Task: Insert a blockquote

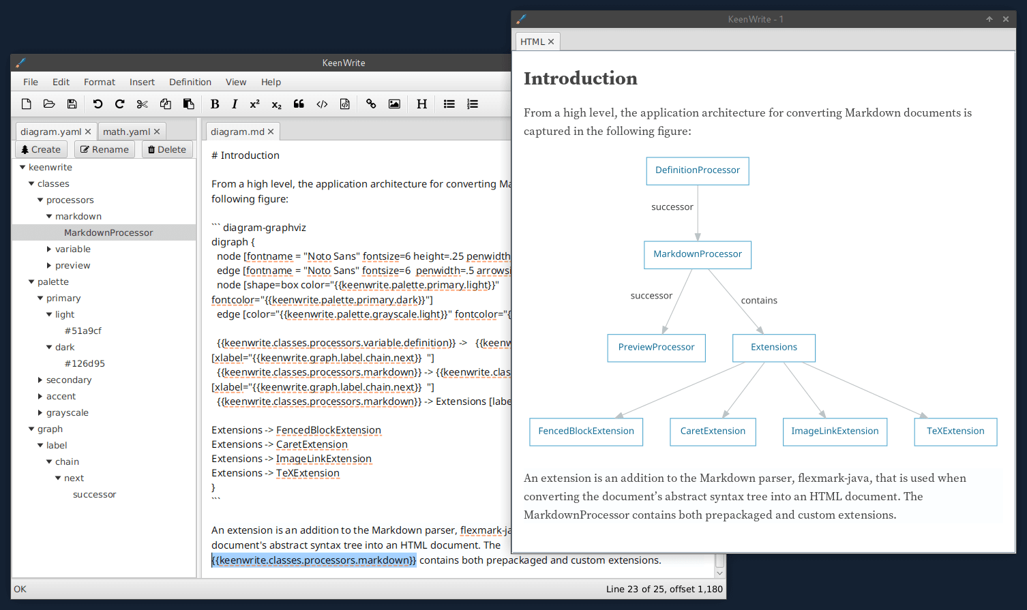Action: 299,104
